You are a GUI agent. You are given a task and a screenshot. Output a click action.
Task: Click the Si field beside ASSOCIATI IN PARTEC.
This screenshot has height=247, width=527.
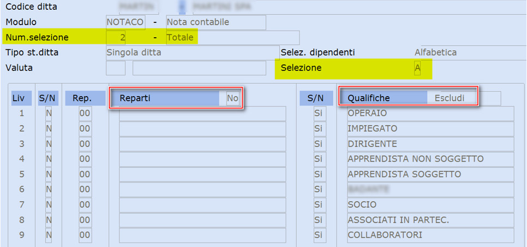tap(320, 220)
